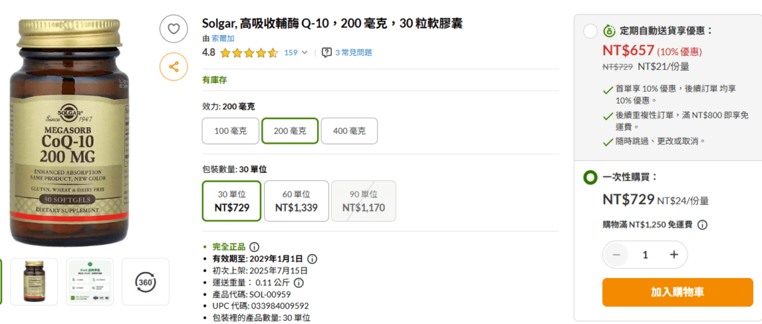Choose the 100 毫克 potency option

click(231, 131)
